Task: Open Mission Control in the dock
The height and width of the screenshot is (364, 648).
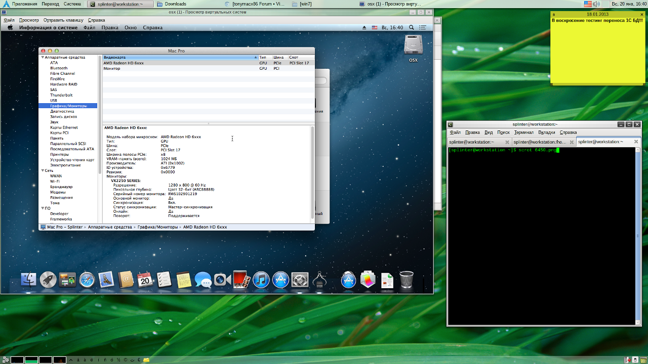Action: tap(67, 279)
